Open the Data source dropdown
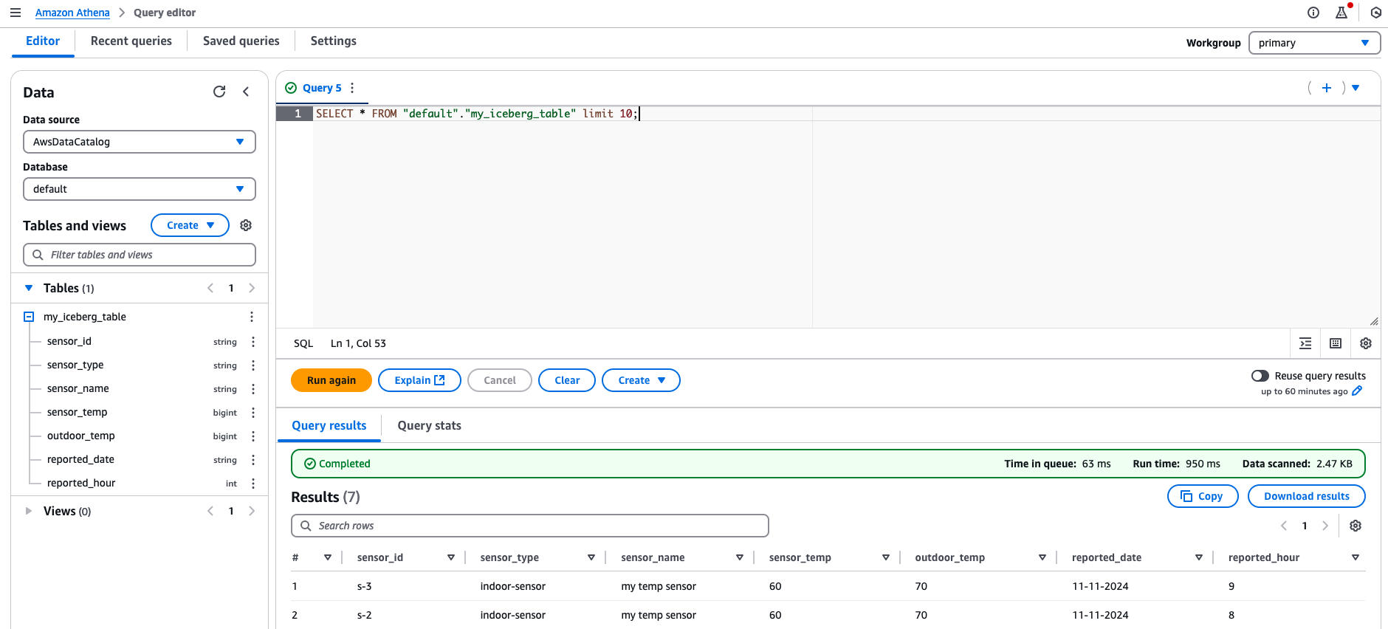 140,142
